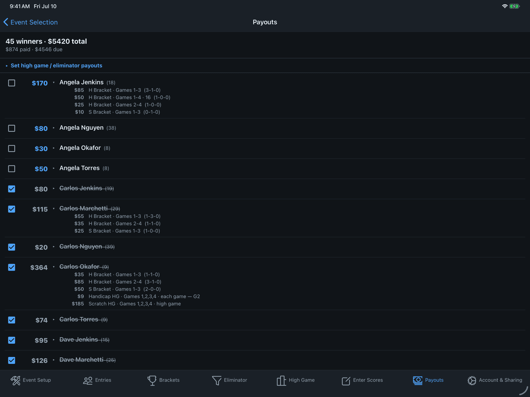Image resolution: width=530 pixels, height=397 pixels.
Task: Switch to the High Game tab label
Action: pos(302,380)
